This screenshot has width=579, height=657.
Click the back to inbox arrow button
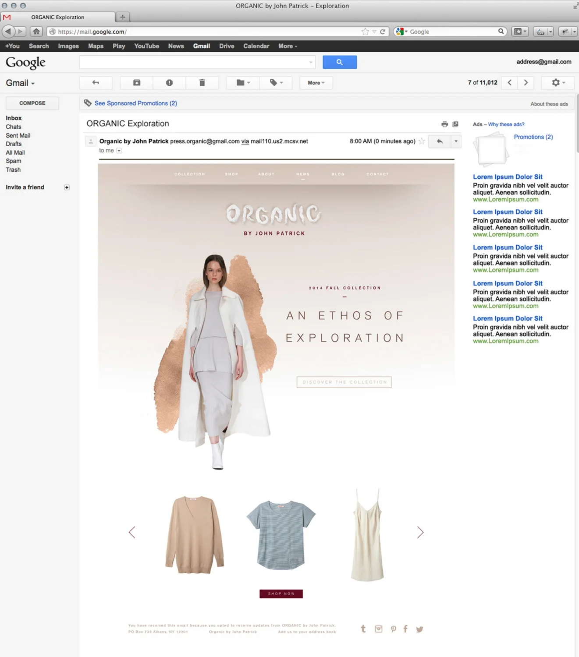96,83
